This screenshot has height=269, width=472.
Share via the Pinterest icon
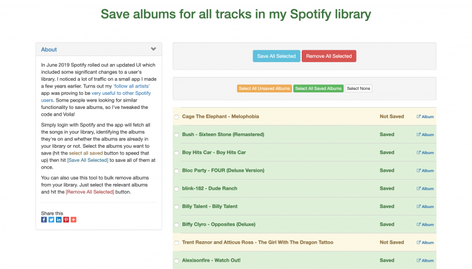pos(66,220)
